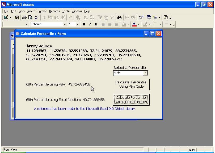Click the Undo arrow icon
Image resolution: width=215 pixels, height=153 pixels.
tap(70, 17)
